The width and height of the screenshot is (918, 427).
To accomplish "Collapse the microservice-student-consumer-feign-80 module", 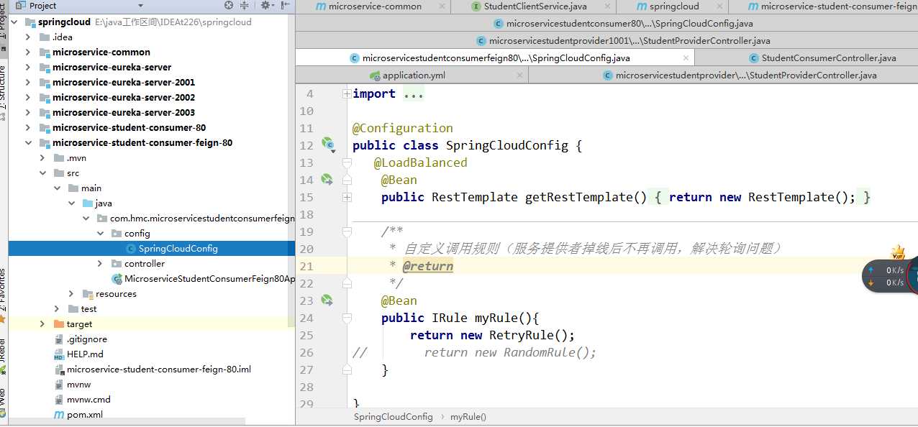I will pos(28,143).
